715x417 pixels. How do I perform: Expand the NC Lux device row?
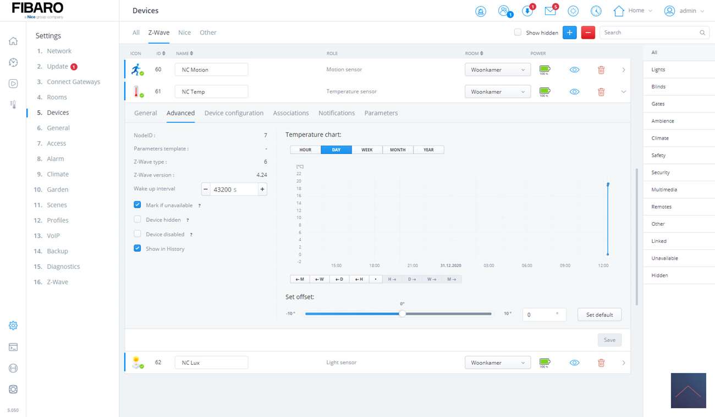coord(623,363)
